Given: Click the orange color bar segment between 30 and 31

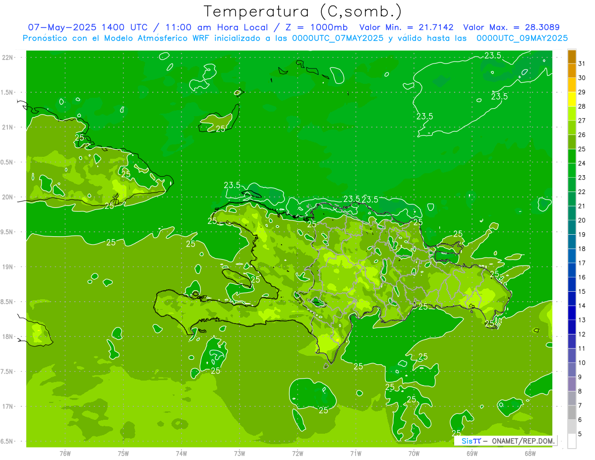Looking at the screenshot, I should (x=572, y=70).
